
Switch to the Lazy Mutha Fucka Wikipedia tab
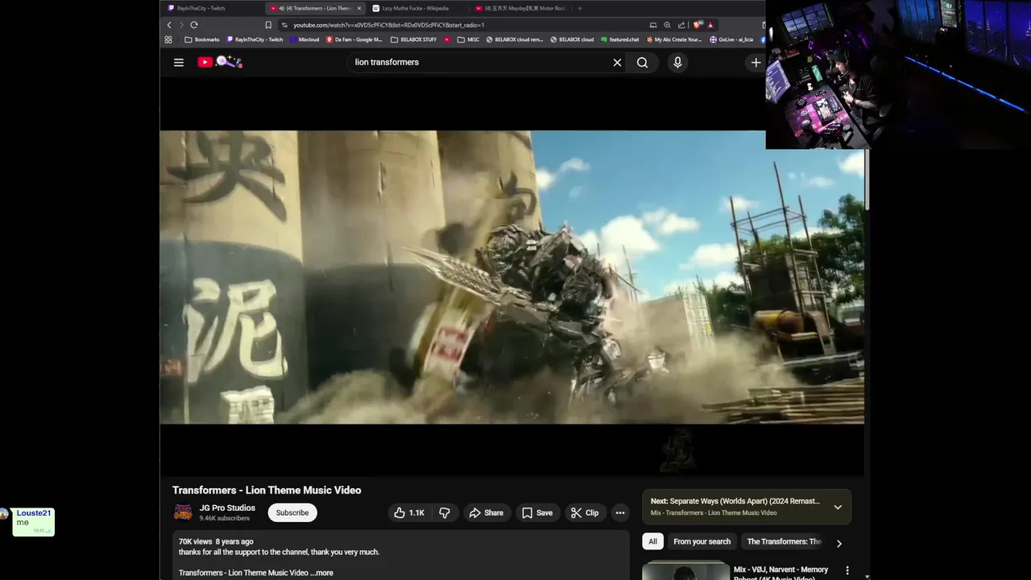click(x=416, y=8)
